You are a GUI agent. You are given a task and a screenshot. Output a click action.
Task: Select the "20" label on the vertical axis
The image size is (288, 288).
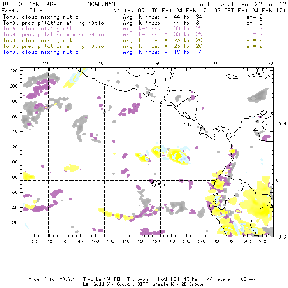click(x=15, y=223)
